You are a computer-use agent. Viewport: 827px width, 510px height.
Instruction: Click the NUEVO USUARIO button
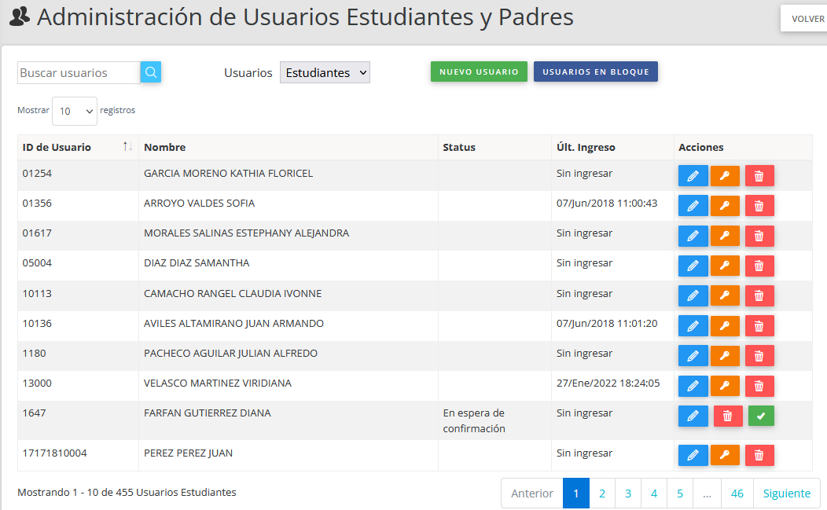point(479,72)
